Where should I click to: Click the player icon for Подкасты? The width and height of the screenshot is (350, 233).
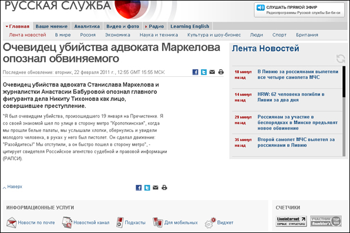coord(120,222)
